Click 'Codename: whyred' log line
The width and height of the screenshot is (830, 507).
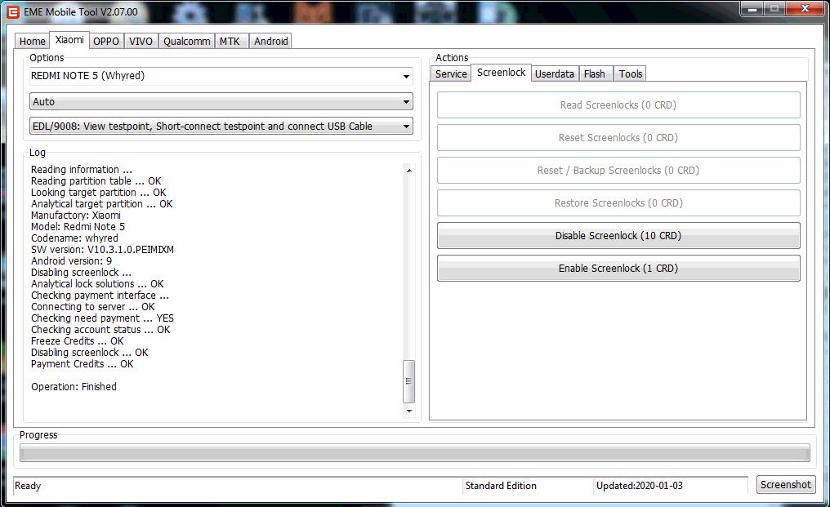point(74,238)
